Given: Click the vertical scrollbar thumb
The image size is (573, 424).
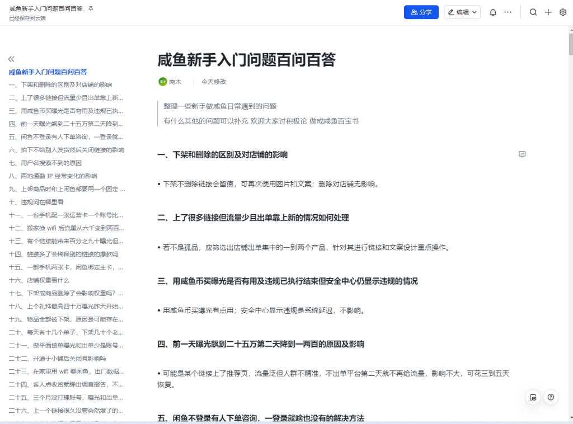Looking at the screenshot, I should 570,44.
